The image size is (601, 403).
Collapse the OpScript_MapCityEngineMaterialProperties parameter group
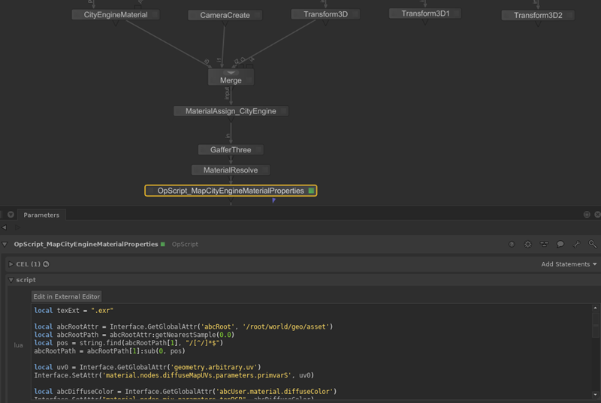pos(6,245)
